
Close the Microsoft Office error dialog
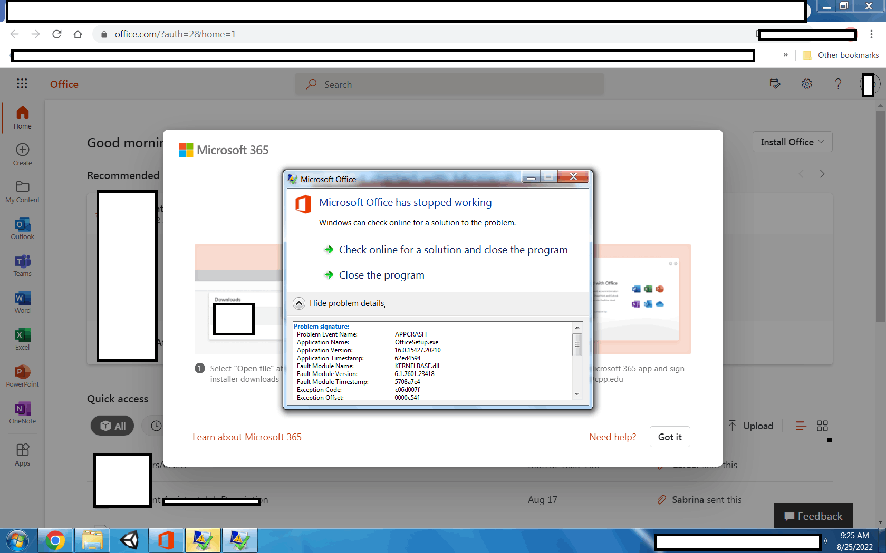(573, 176)
